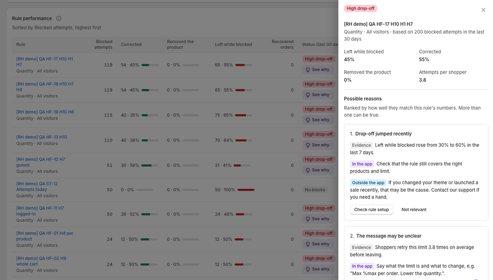This screenshot has width=493, height=280.
Task: Click the Rule column header
Action: pos(21,44)
